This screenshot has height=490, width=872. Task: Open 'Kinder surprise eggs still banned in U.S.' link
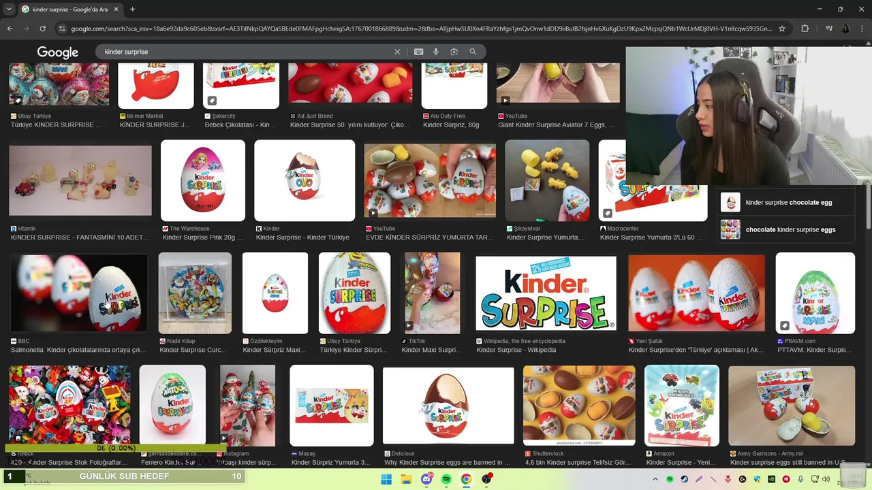tap(791, 463)
